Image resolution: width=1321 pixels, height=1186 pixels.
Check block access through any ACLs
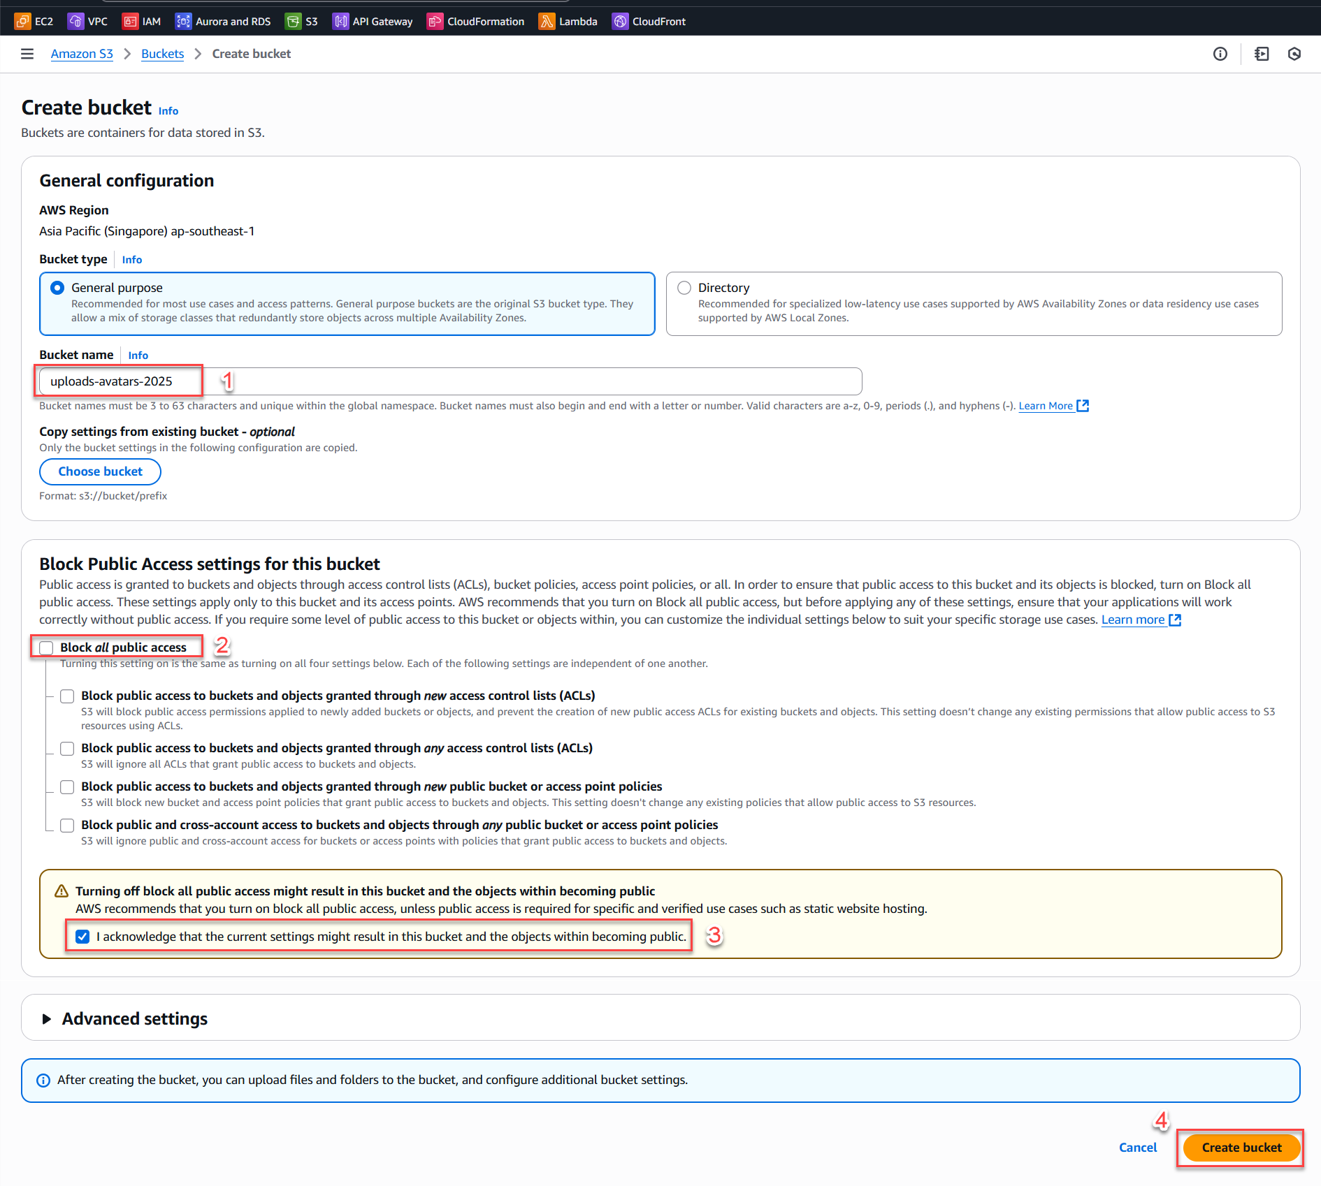[x=67, y=748]
